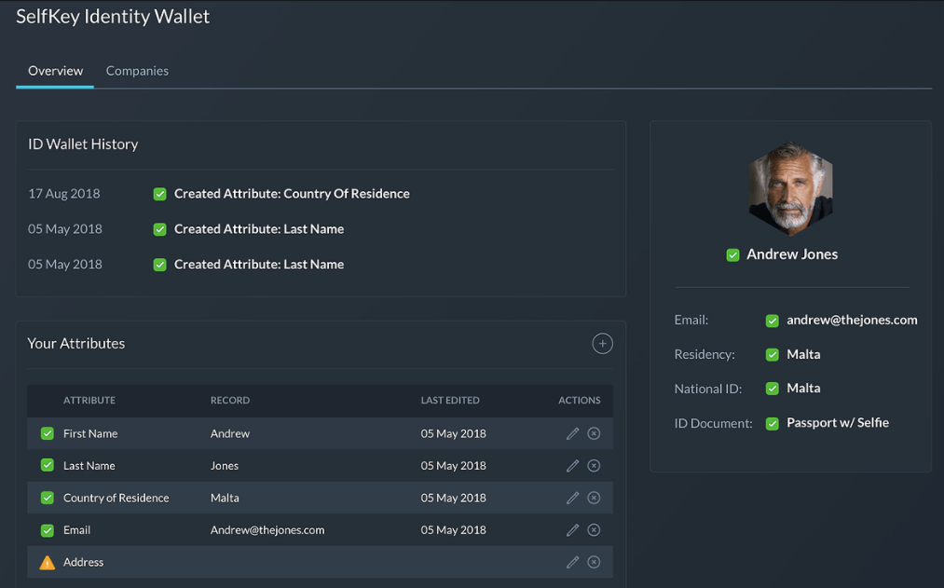
Task: Click checkmark beside 17 Aug 2018 history entry
Action: point(159,194)
